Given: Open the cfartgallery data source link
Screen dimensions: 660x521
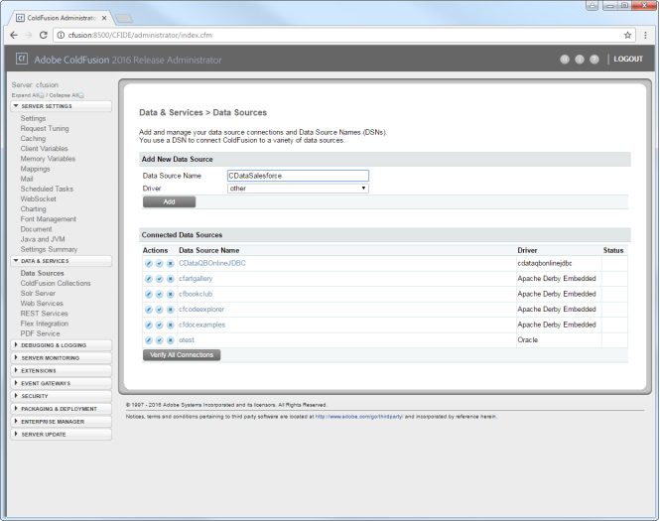Looking at the screenshot, I should [x=196, y=279].
